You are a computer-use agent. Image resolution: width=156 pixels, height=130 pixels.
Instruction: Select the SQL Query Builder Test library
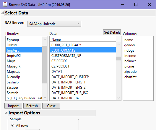point(24,98)
